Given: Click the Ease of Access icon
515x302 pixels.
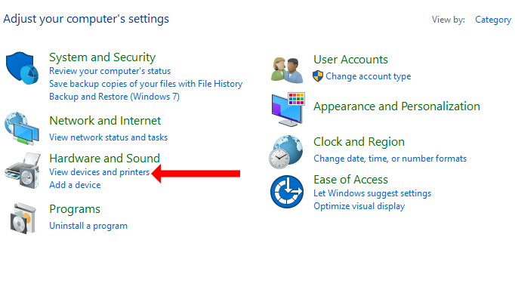Looking at the screenshot, I should (287, 192).
